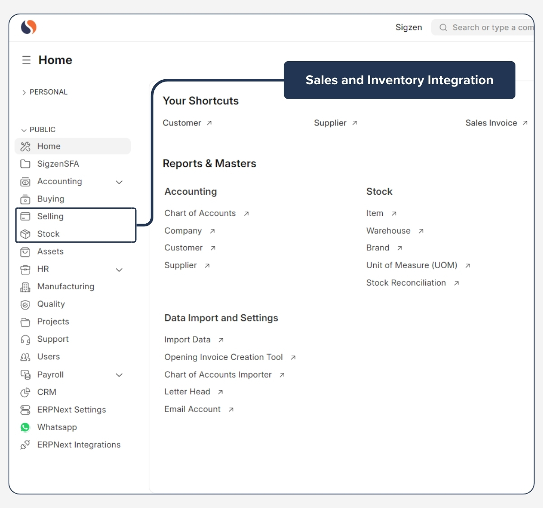This screenshot has width=543, height=508.
Task: Open the Sales Invoice shortcut link
Action: pos(491,123)
